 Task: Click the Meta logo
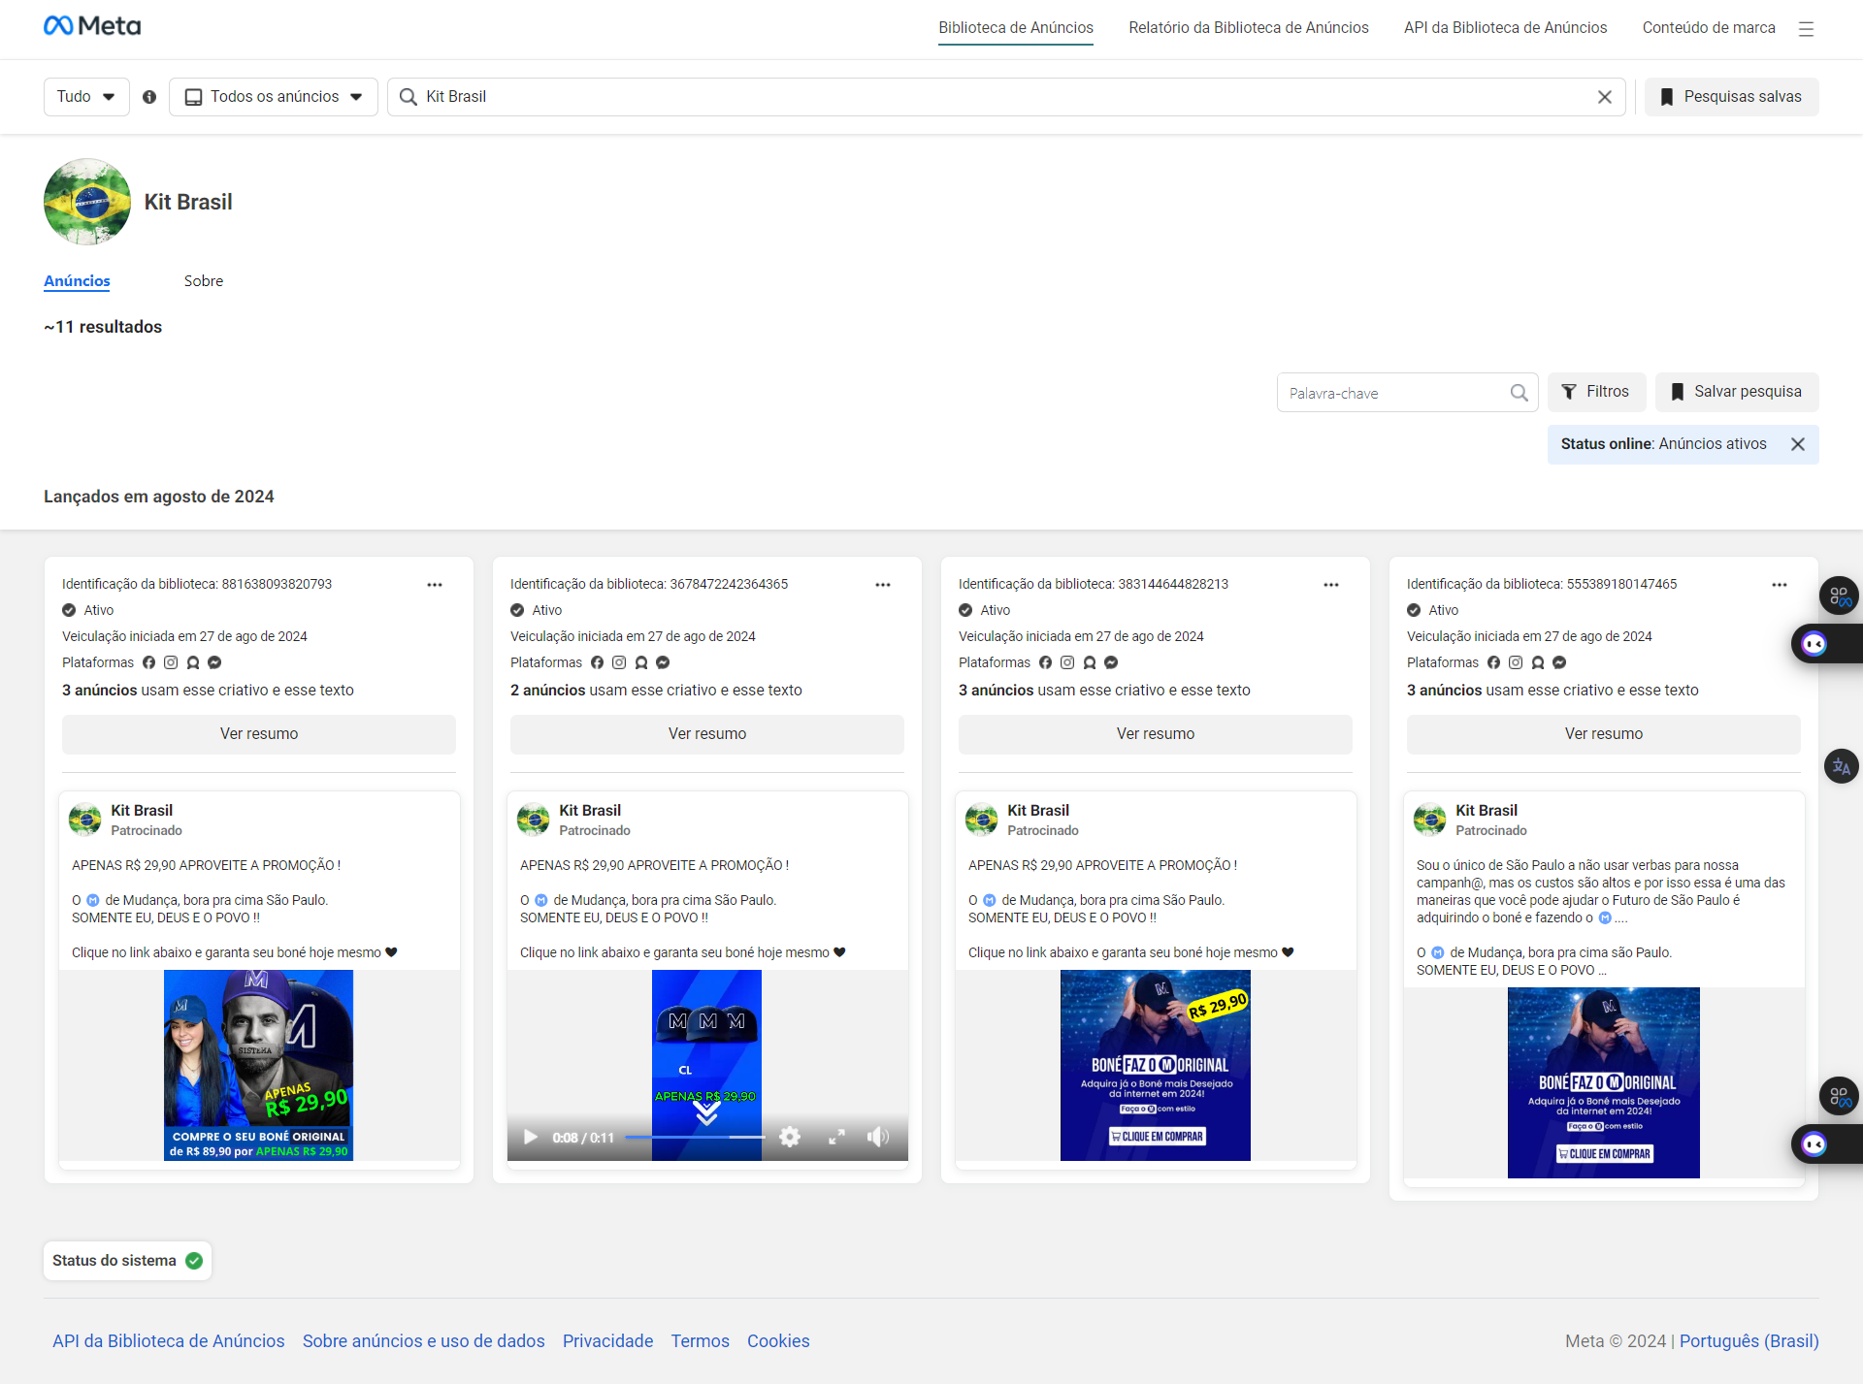click(x=92, y=26)
